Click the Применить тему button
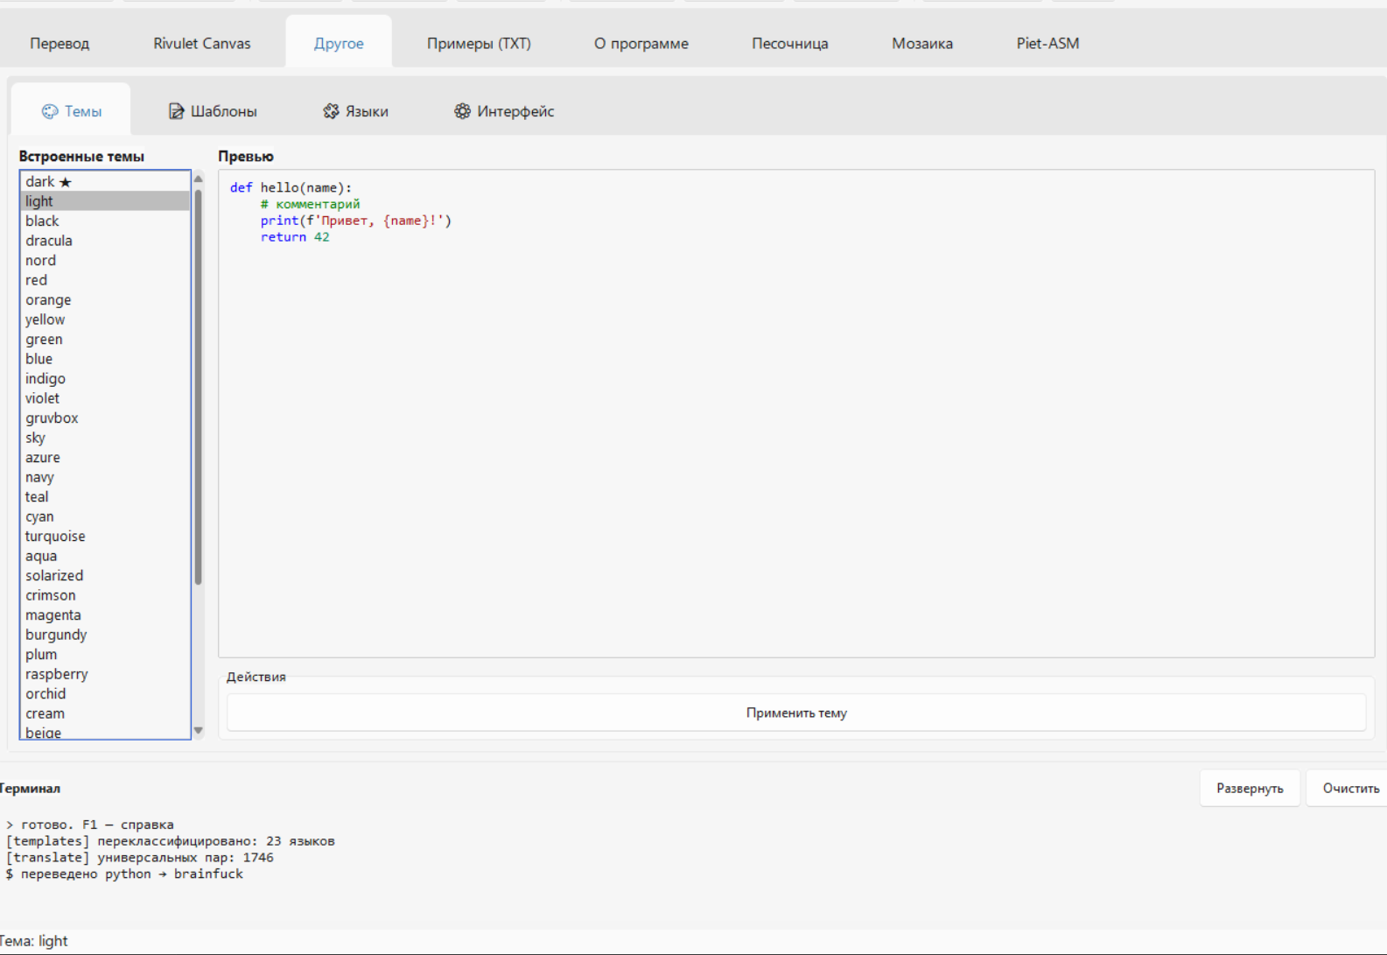Viewport: 1387px width, 955px height. coord(796,713)
